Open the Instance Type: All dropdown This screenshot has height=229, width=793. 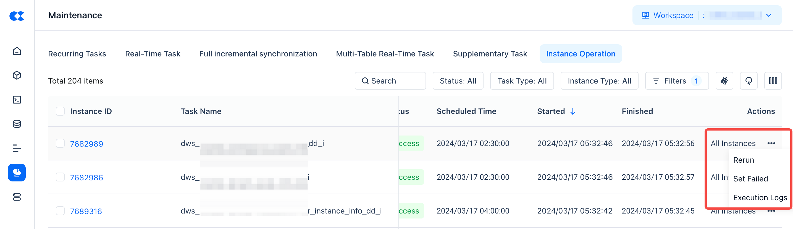599,81
